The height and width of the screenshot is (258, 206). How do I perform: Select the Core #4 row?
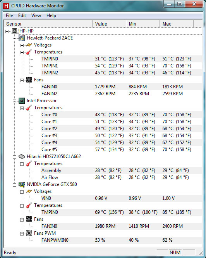121,143
